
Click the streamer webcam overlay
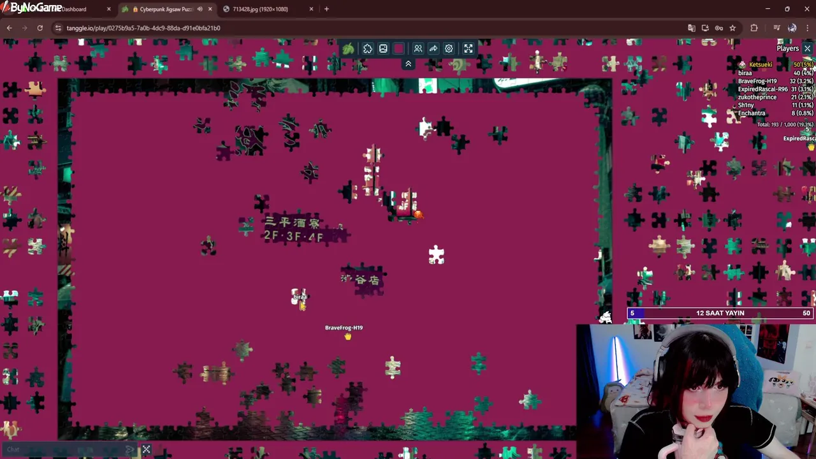[696, 391]
